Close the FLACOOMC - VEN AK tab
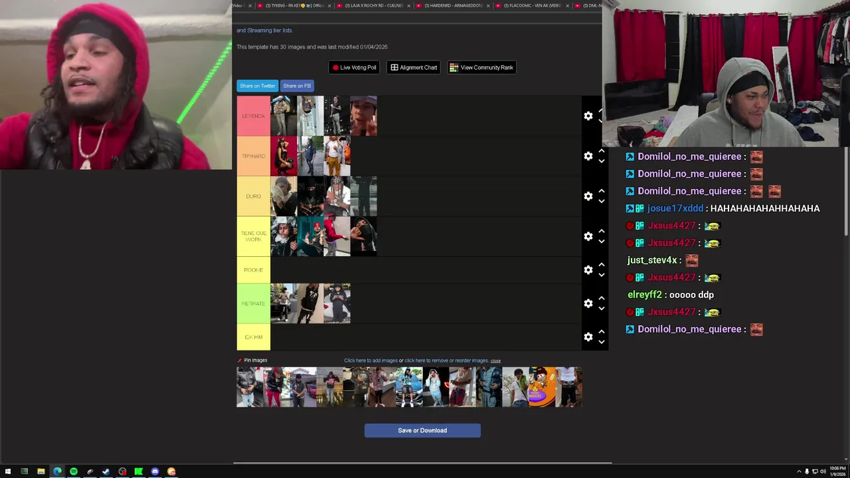 (x=567, y=6)
